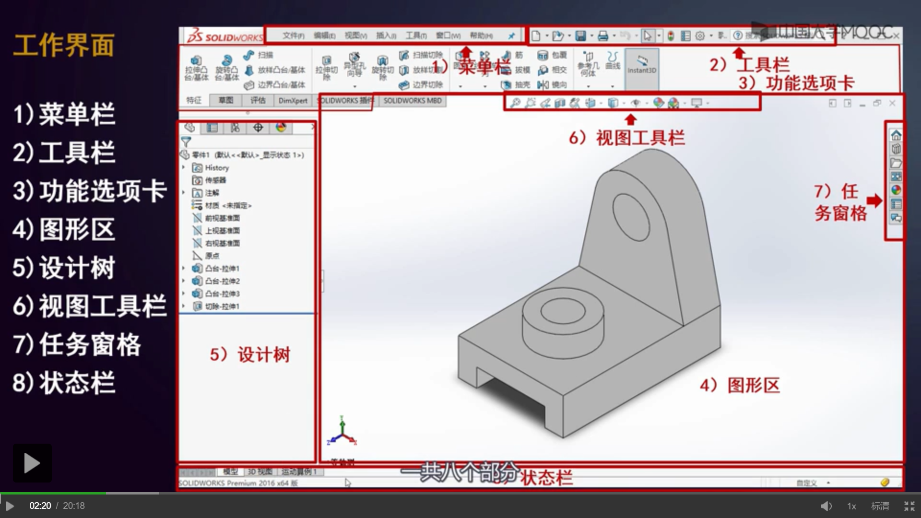This screenshot has height=518, width=921.
Task: Switch to the 运动算例1 tab
Action: tap(300, 471)
